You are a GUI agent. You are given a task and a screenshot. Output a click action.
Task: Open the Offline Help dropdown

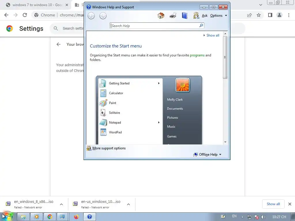click(x=210, y=155)
